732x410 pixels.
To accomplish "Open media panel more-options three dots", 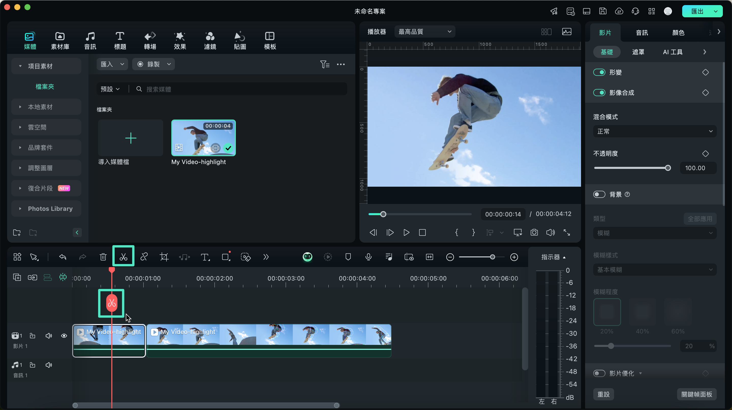I will point(341,64).
